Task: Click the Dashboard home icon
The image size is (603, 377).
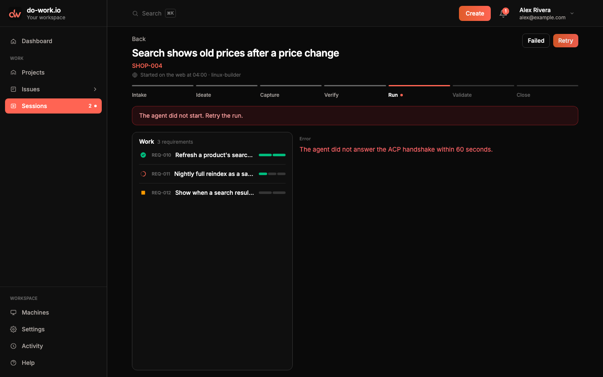Action: tap(13, 41)
